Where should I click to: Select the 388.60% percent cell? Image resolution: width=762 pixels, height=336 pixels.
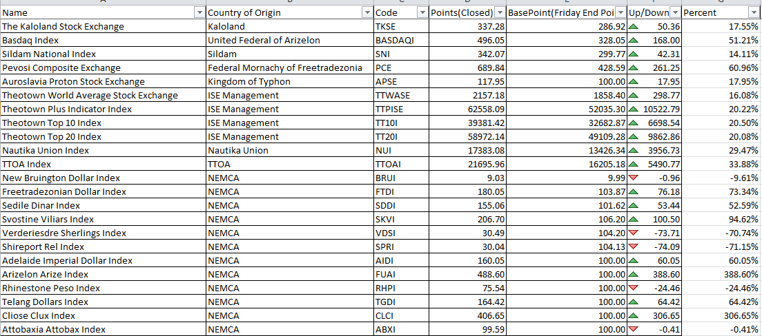[x=721, y=275]
